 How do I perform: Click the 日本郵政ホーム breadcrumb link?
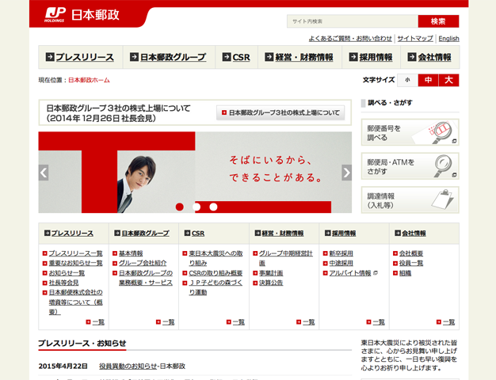tap(89, 80)
